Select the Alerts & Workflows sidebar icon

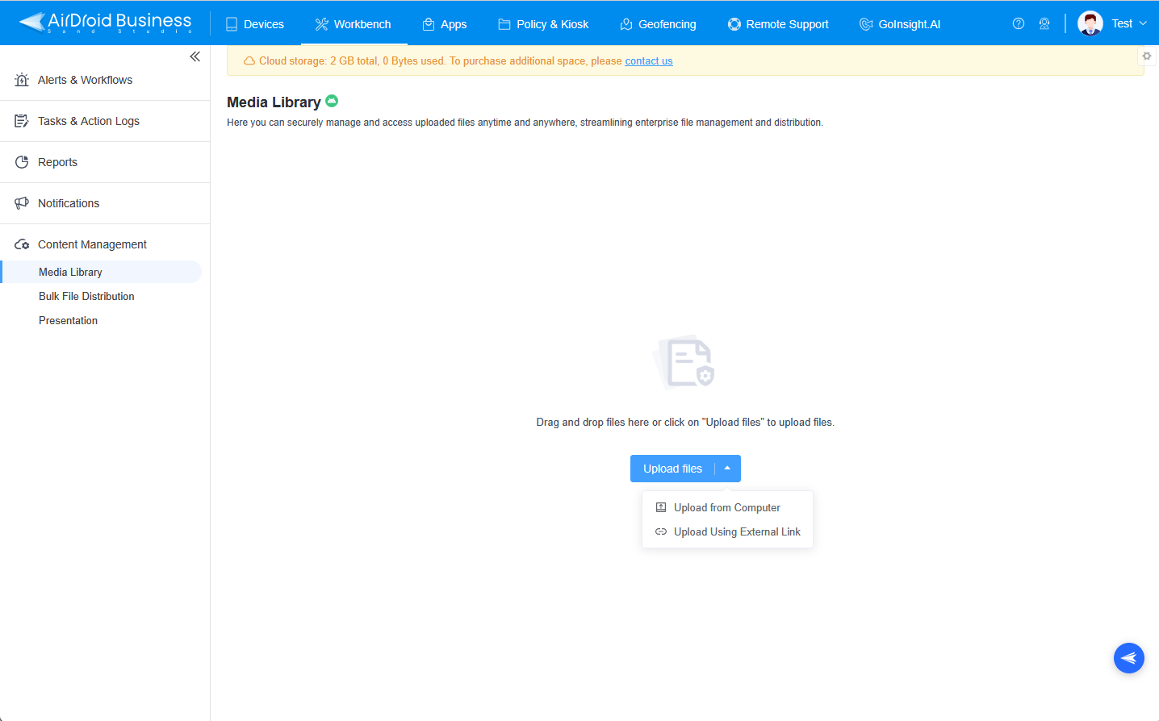click(x=22, y=79)
